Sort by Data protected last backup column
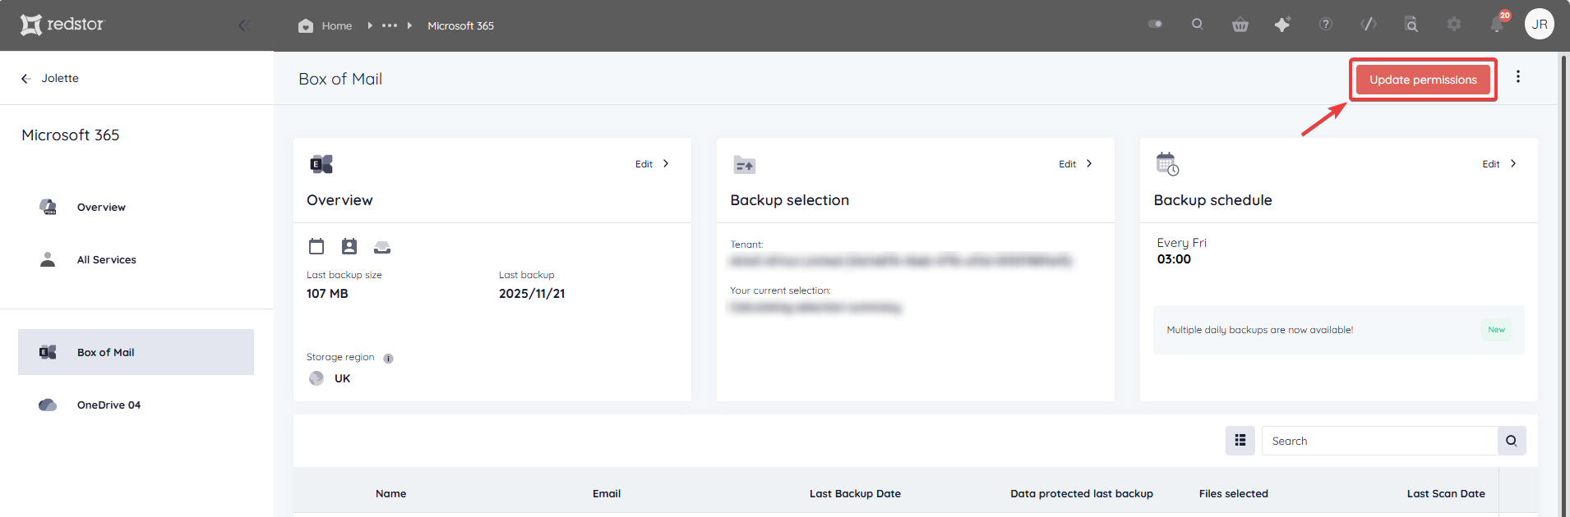 click(1082, 493)
